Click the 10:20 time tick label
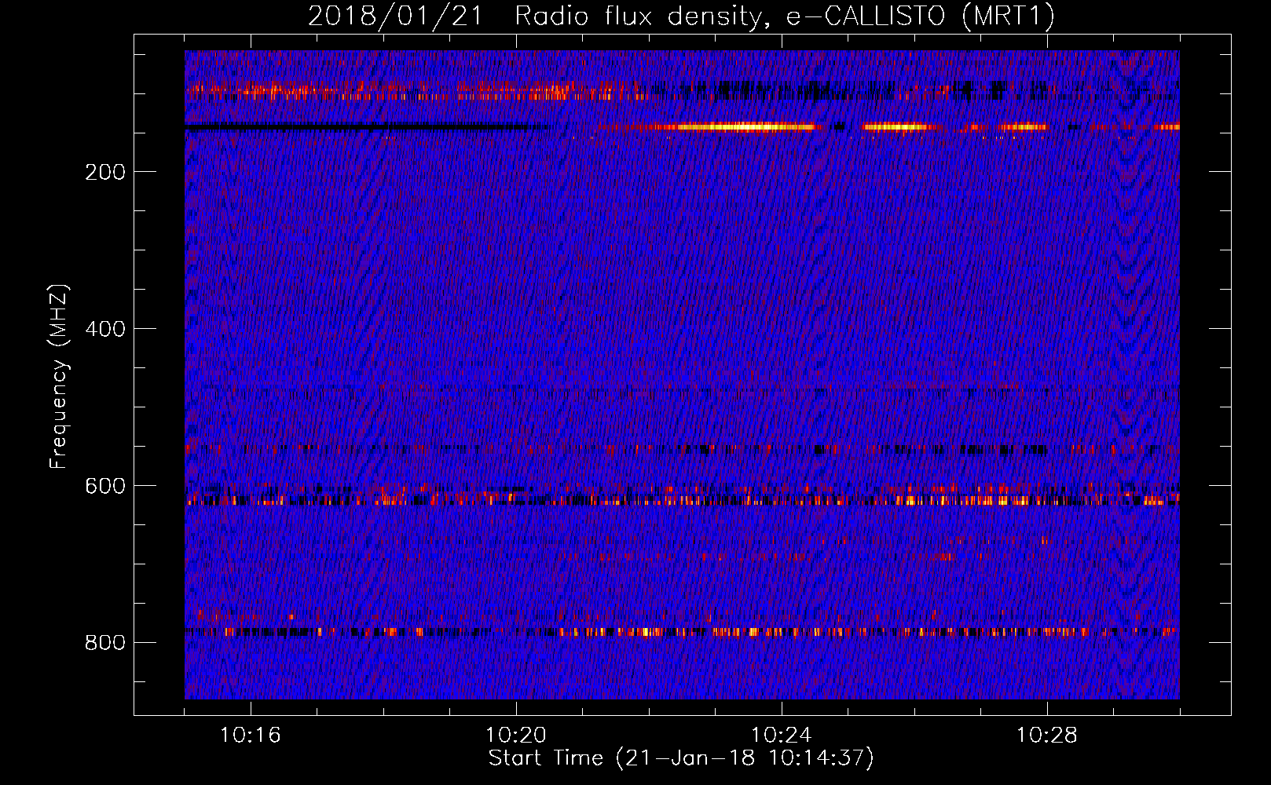1271x785 pixels. coord(516,736)
